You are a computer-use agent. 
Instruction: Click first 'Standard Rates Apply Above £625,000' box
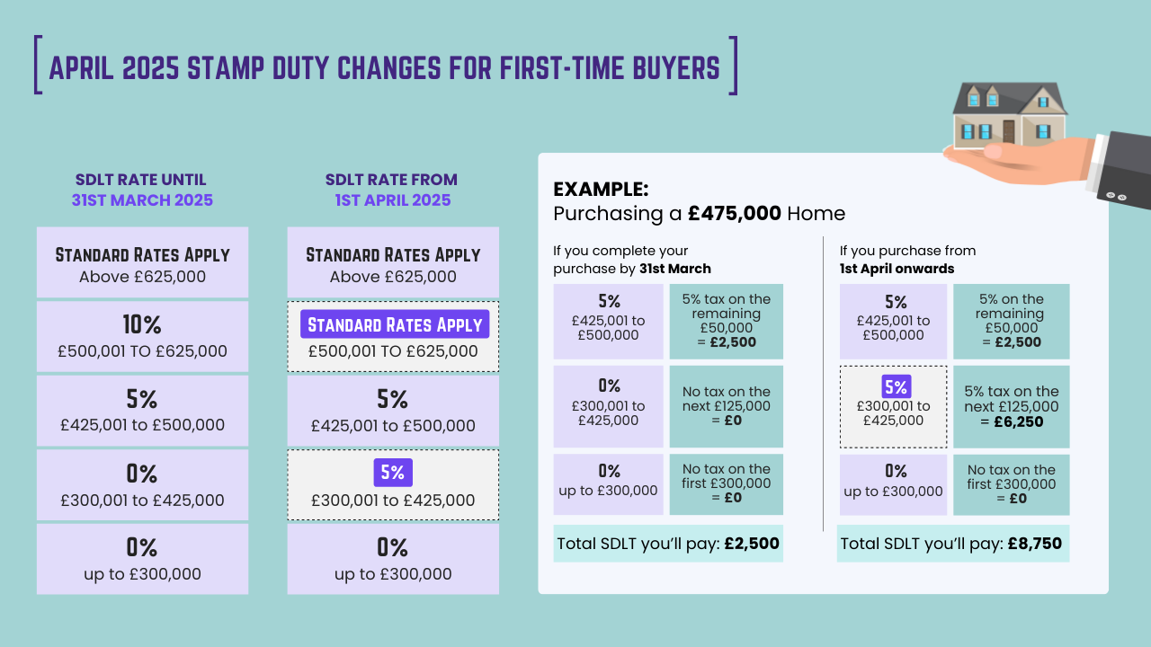[142, 262]
